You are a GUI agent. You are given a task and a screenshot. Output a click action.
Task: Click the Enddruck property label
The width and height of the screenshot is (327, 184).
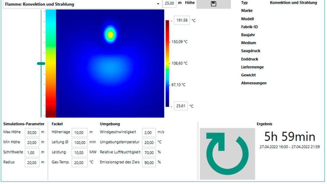click(250, 59)
